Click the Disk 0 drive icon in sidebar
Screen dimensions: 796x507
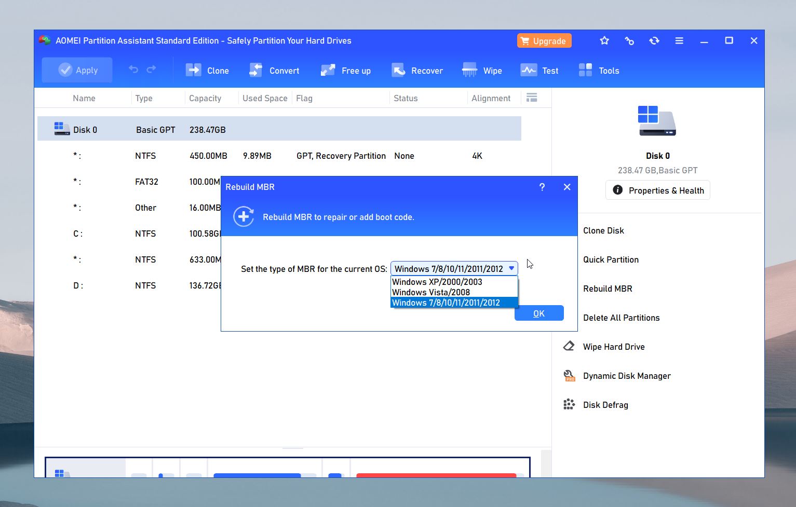pyautogui.click(x=657, y=120)
